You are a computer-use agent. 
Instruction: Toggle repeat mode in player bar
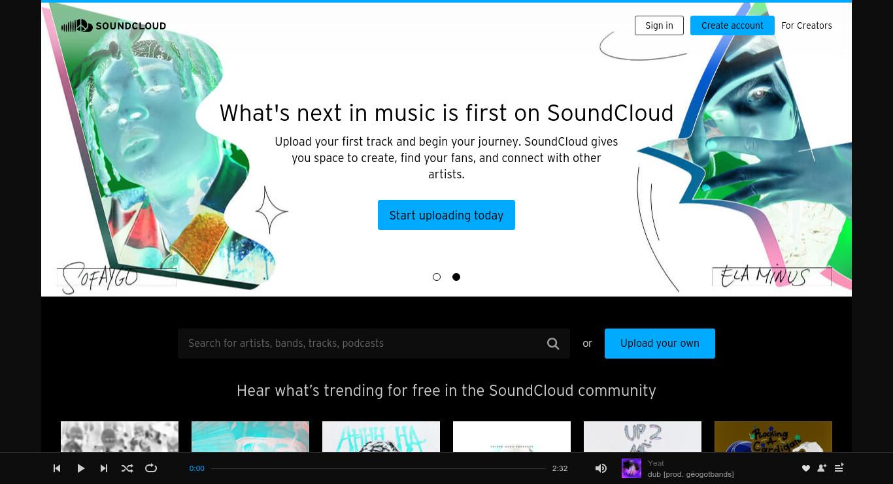[x=151, y=468]
